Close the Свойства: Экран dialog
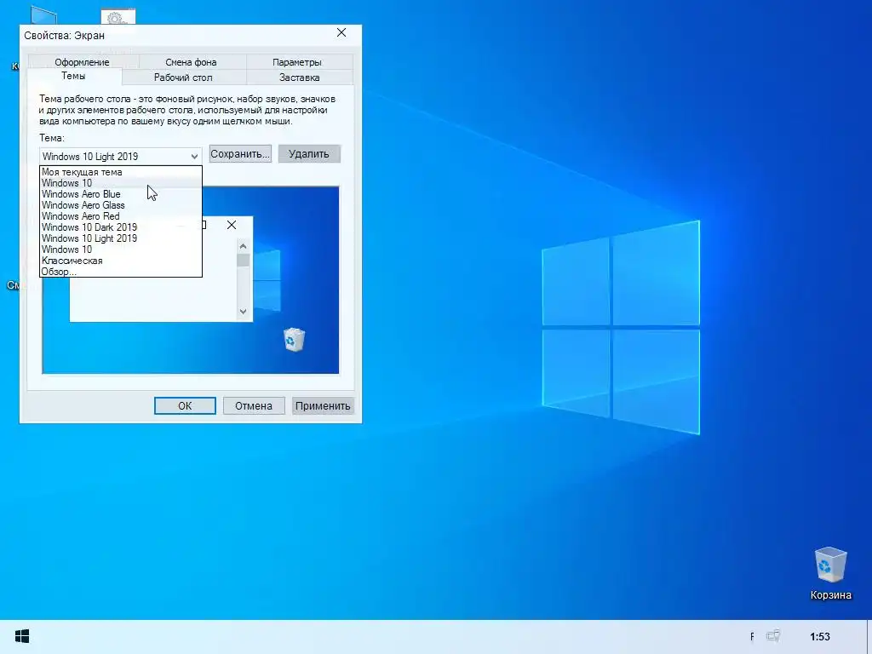The width and height of the screenshot is (872, 654). 341,33
